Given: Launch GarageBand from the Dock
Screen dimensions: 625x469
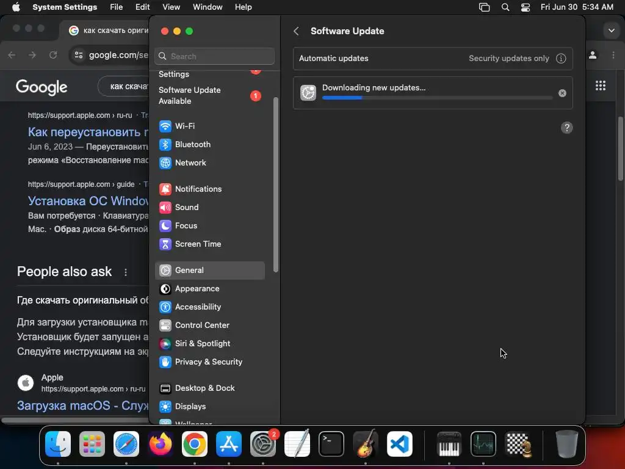Looking at the screenshot, I should [x=366, y=444].
